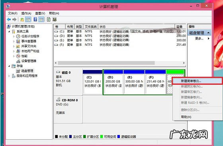Screen dimensions: 223x146
Task: Sort by the 类型 column header
Action: click(79, 27)
